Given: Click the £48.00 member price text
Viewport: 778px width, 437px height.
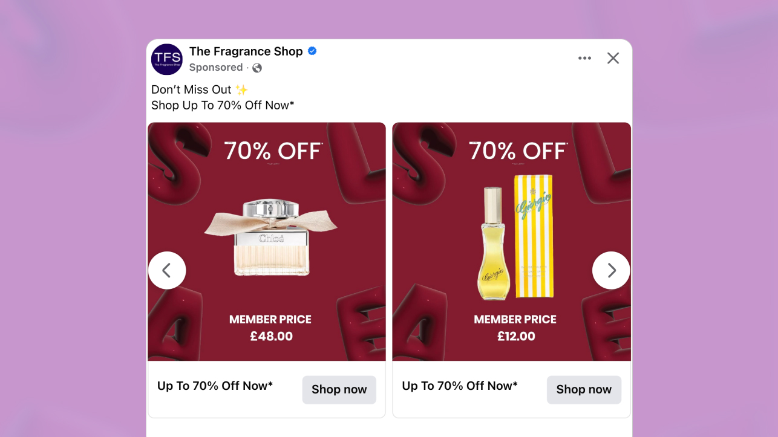Looking at the screenshot, I should (271, 337).
